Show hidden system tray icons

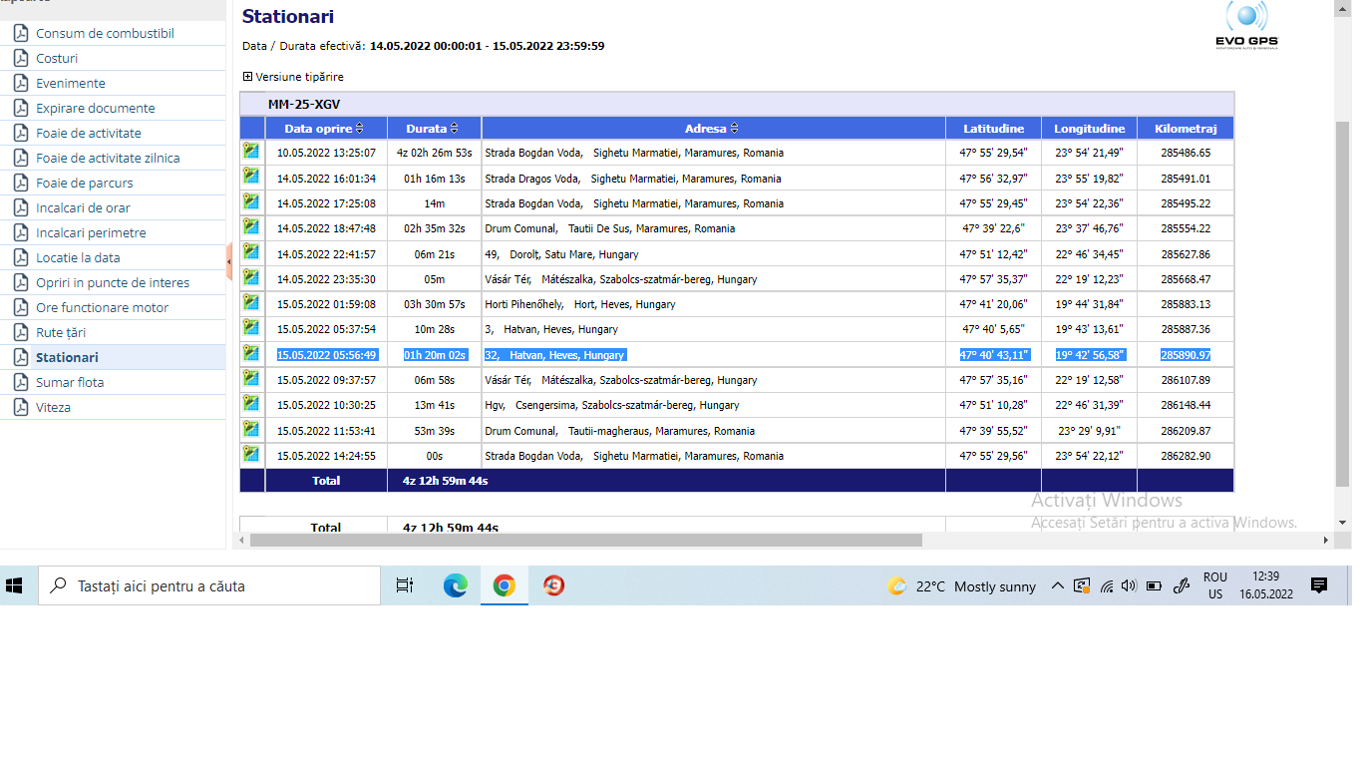coord(1058,586)
